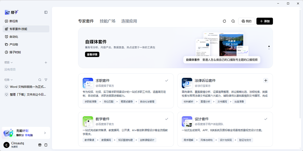Add the 法律诉讼套件 with plus button
Image resolution: width=303 pixels, height=151 pixels.
[266, 81]
